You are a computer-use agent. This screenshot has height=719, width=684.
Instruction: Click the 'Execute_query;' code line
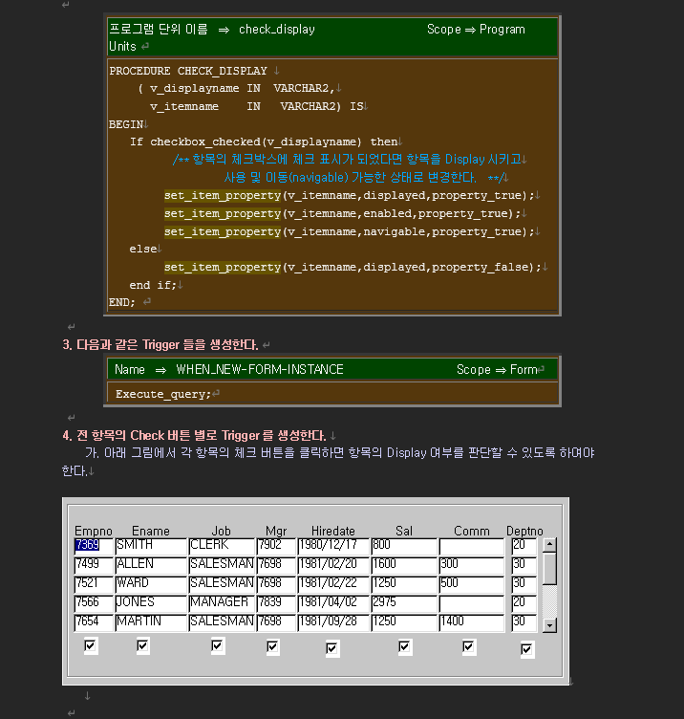click(x=163, y=394)
